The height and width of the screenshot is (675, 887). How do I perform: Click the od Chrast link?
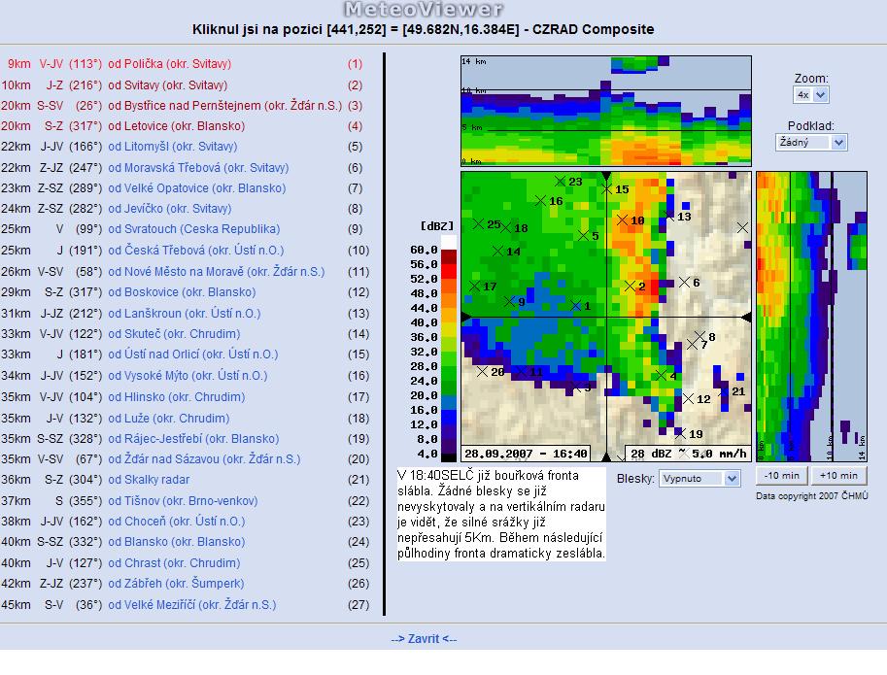click(174, 563)
